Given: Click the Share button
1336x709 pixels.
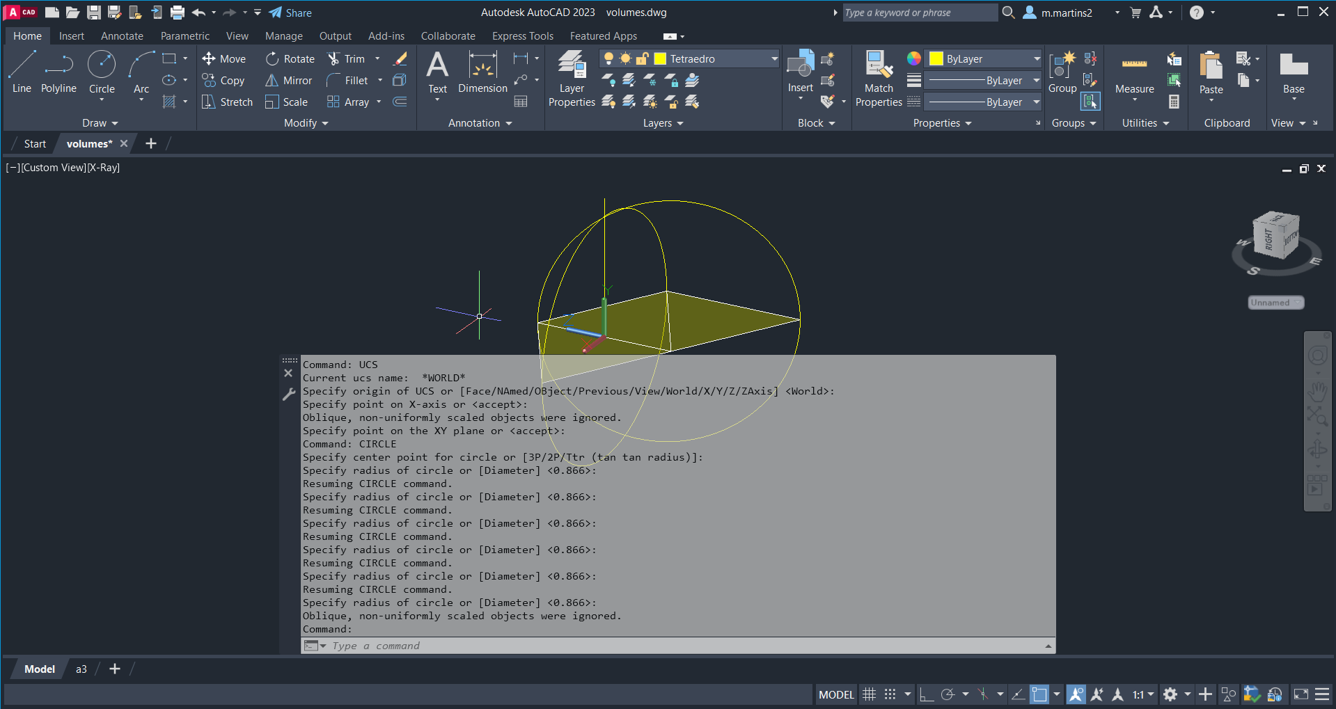Looking at the screenshot, I should tap(290, 13).
